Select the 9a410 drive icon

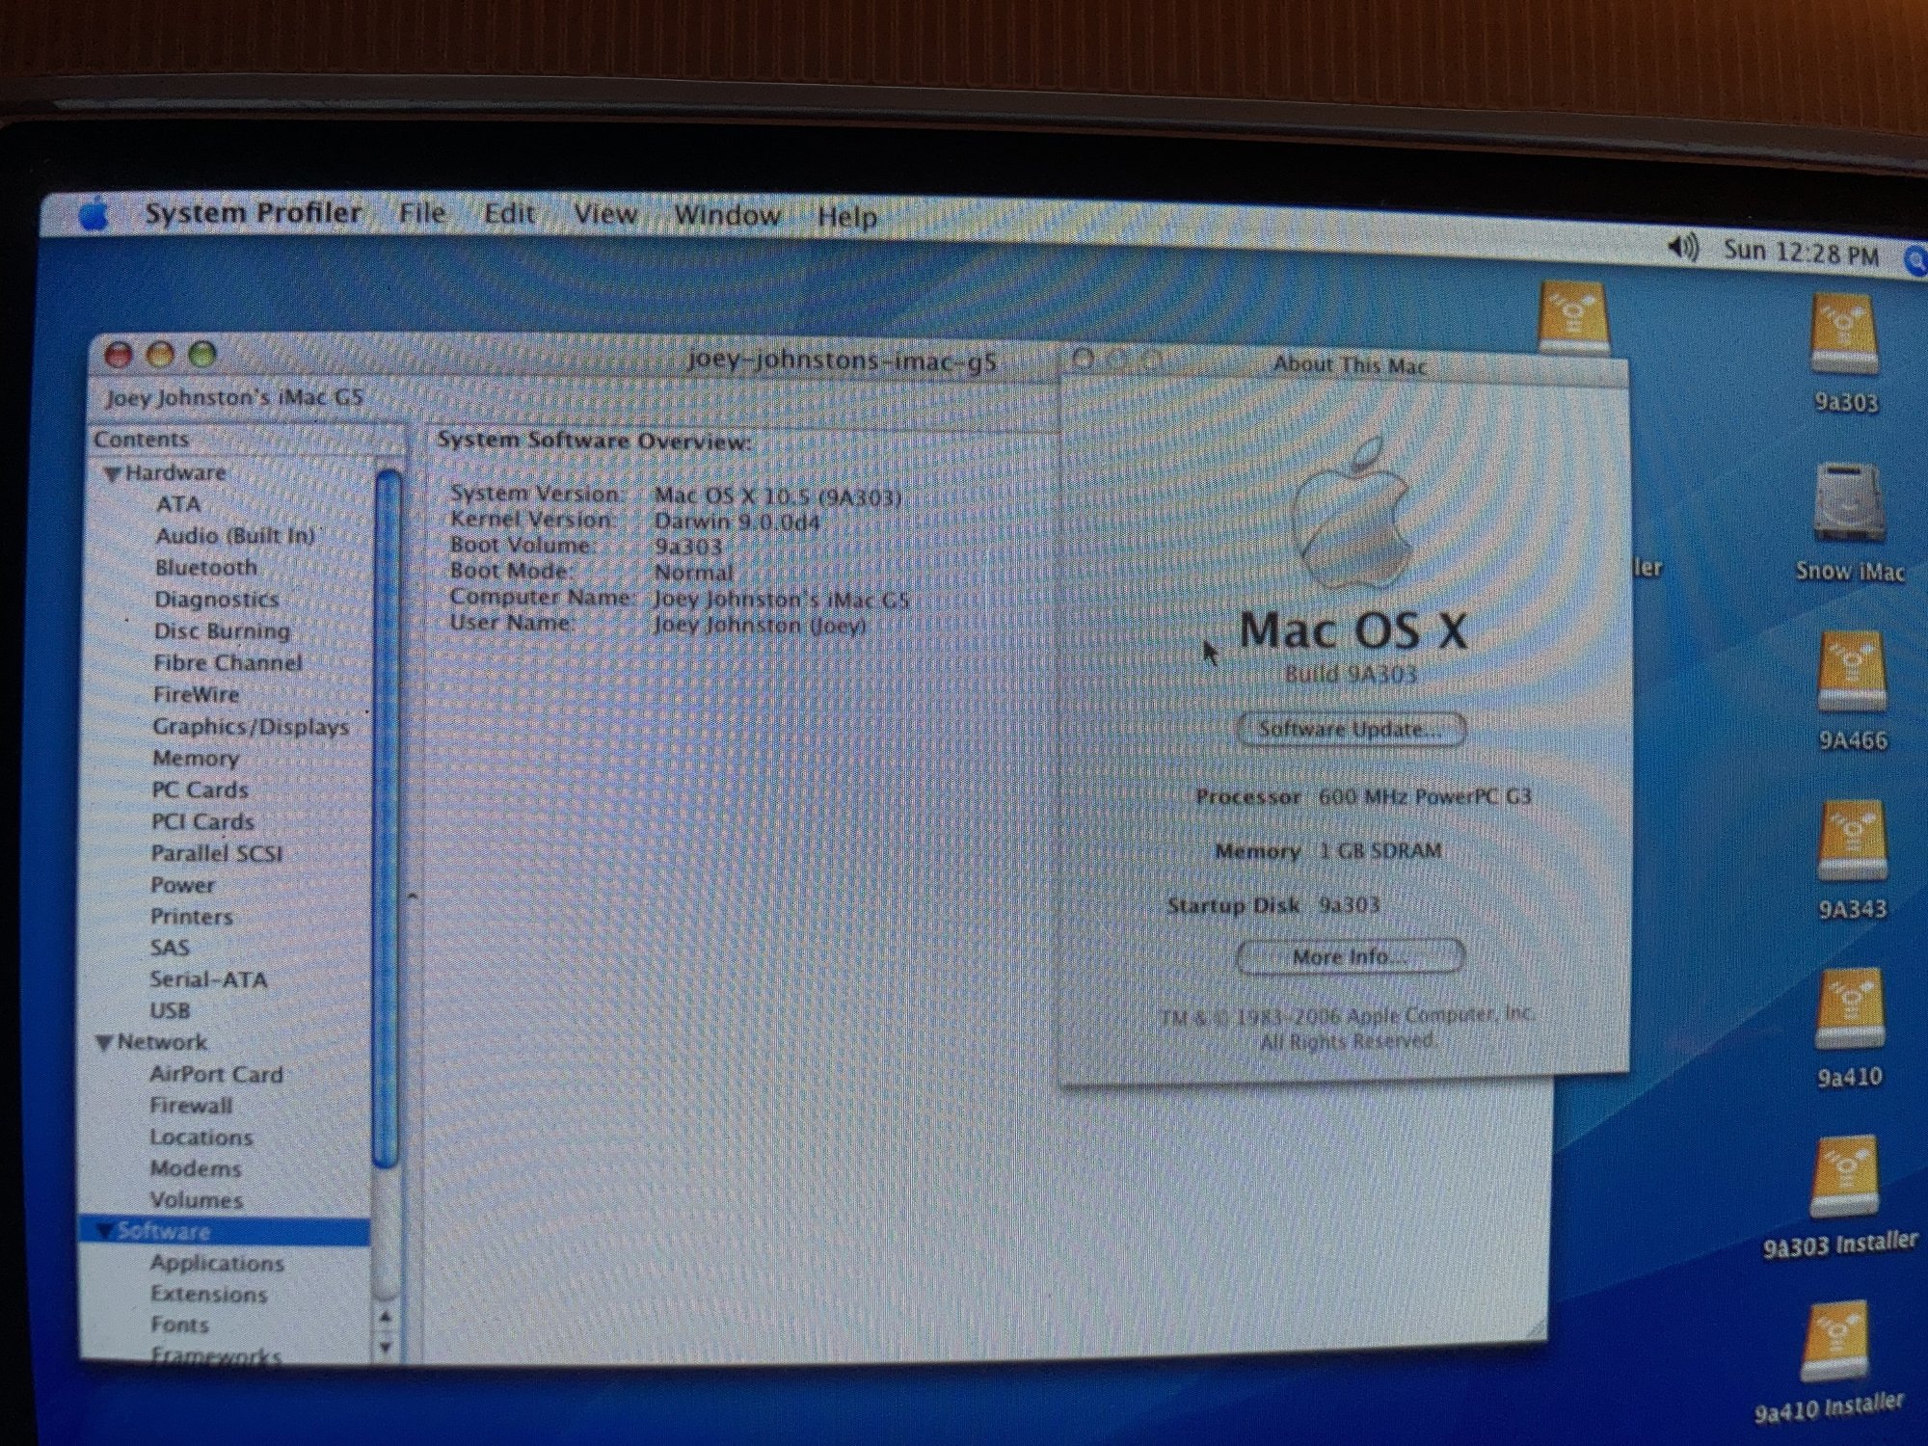point(1849,1010)
